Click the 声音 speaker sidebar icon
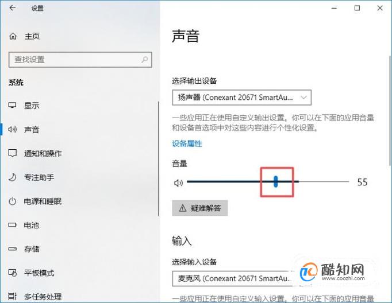 tap(12, 129)
